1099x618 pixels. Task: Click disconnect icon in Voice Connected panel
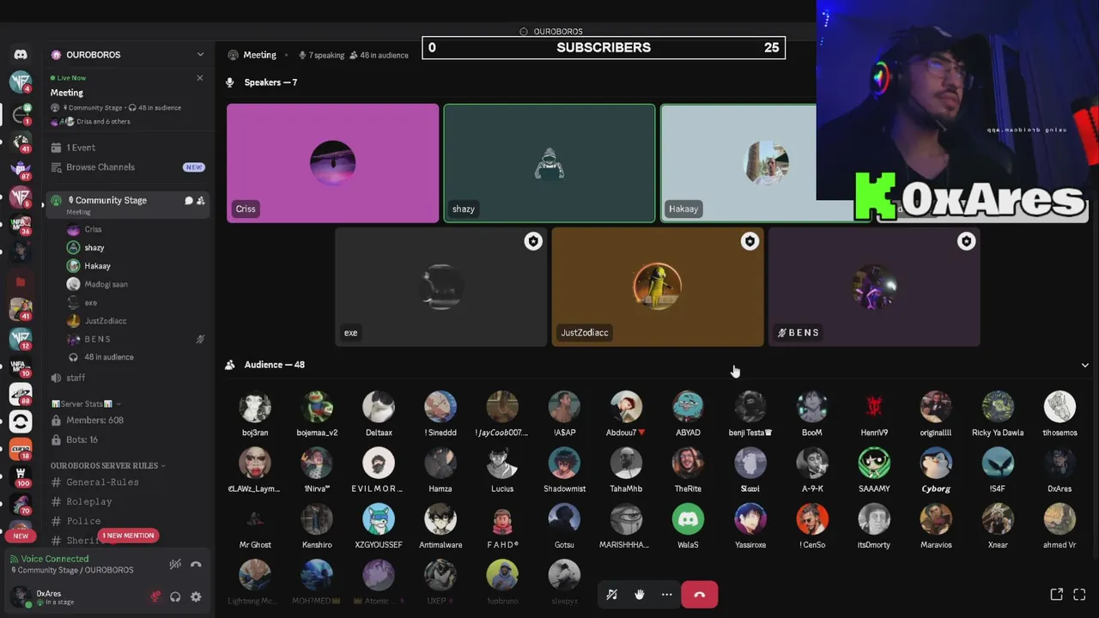point(196,564)
